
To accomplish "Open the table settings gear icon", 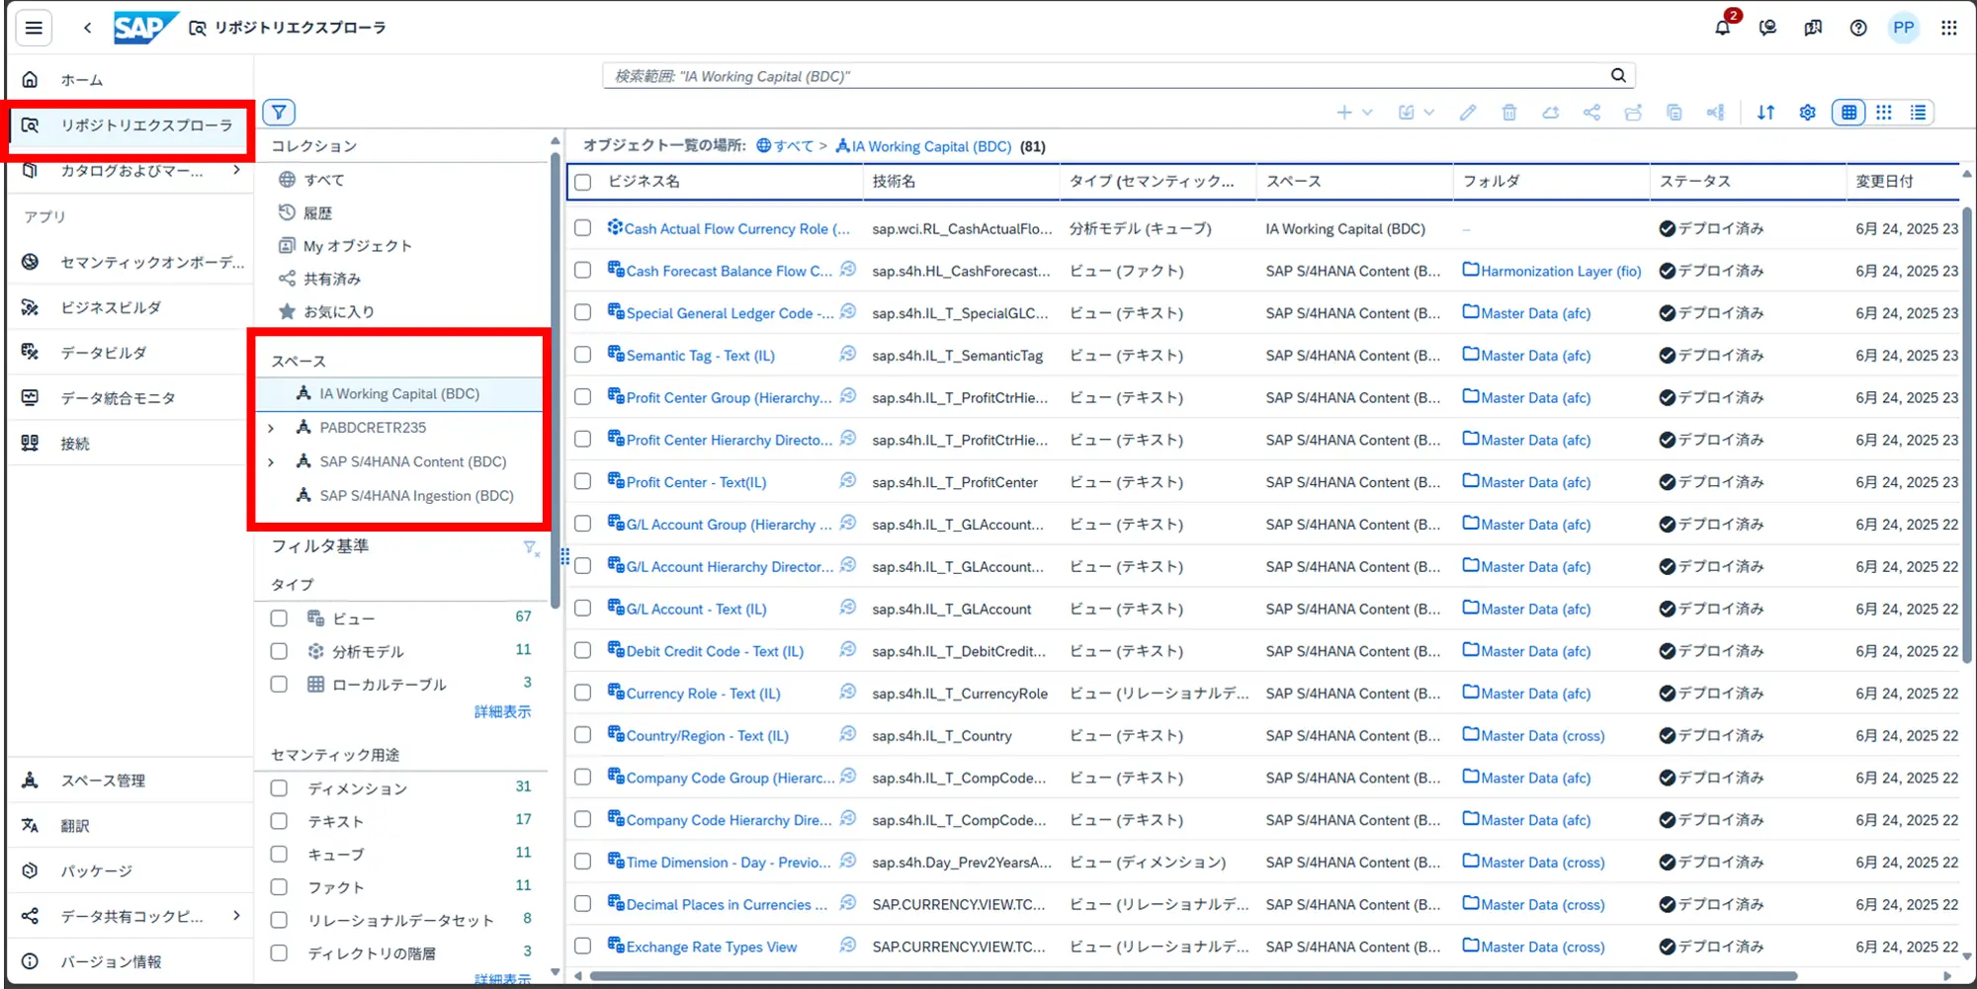I will pyautogui.click(x=1807, y=113).
